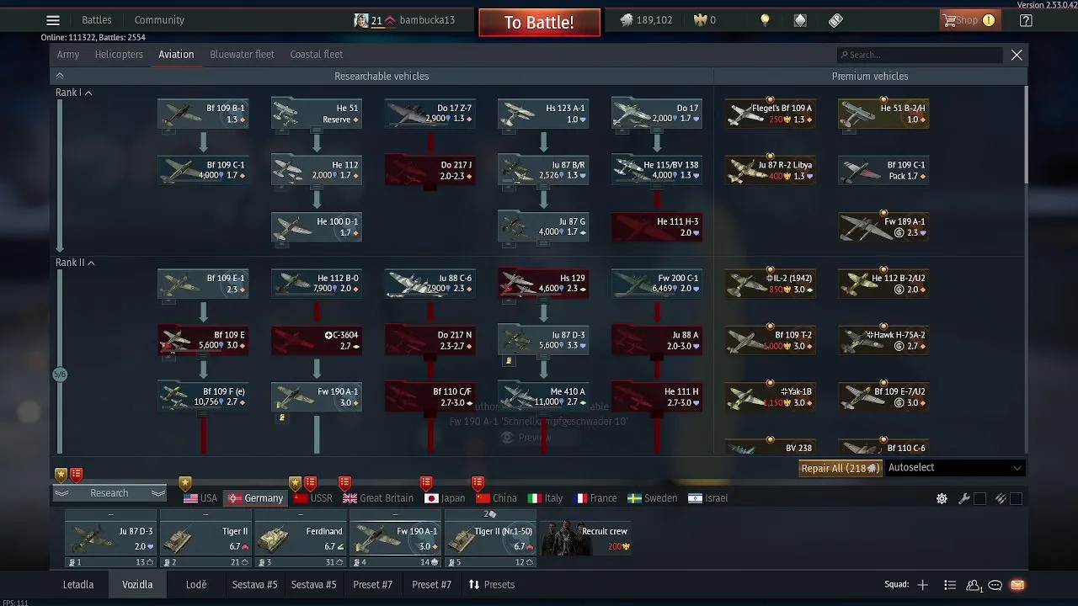1078x606 pixels.
Task: Select the Lodě preset tab
Action: (196, 585)
